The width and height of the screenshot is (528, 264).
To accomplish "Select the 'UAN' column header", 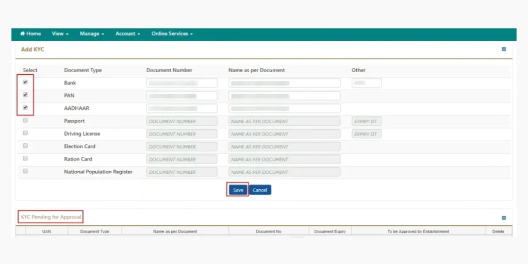I will pos(47,232).
